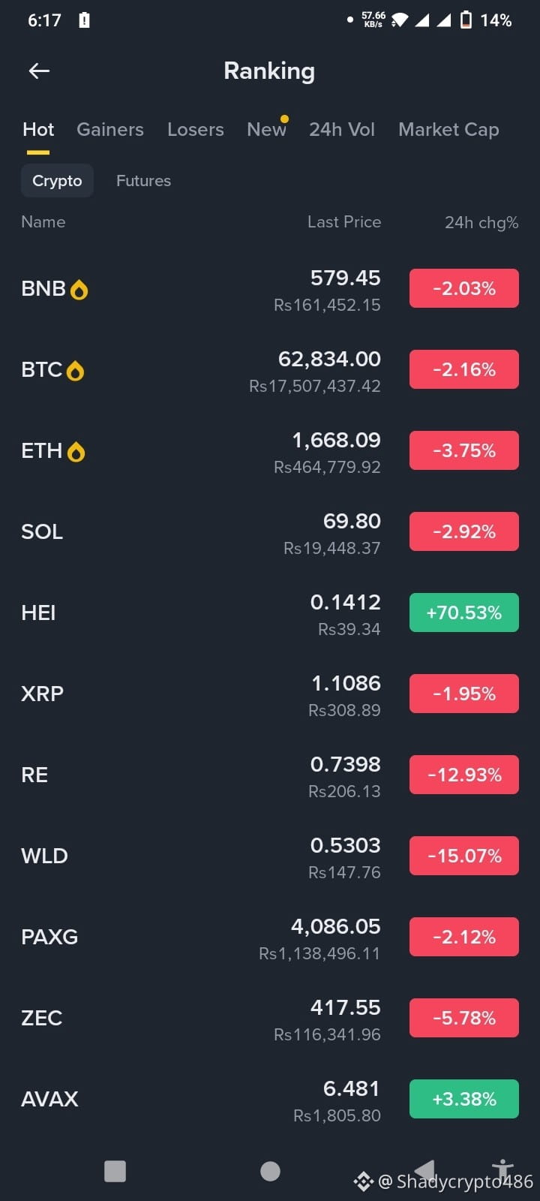
Task: Tap the battery icon in the status bar
Action: pyautogui.click(x=466, y=20)
